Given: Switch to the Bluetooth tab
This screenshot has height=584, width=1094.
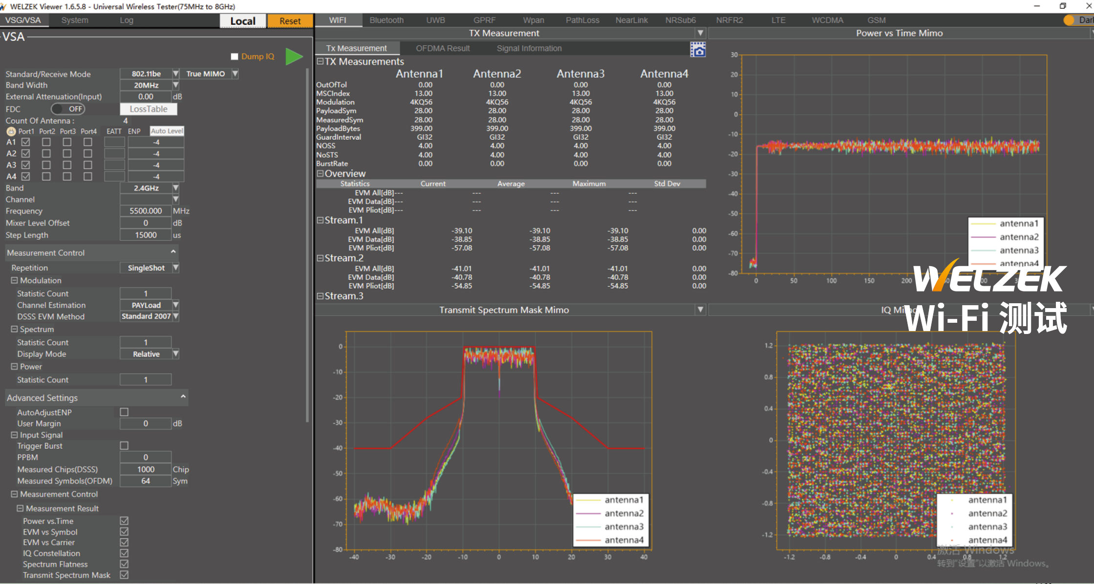Looking at the screenshot, I should click(x=386, y=20).
